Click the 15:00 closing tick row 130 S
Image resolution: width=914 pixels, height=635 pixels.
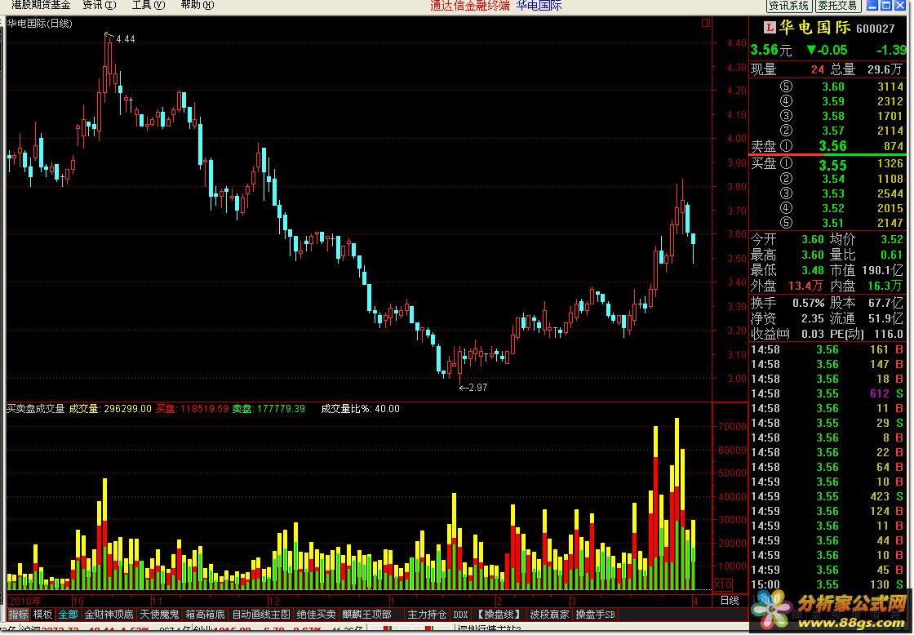coord(827,584)
